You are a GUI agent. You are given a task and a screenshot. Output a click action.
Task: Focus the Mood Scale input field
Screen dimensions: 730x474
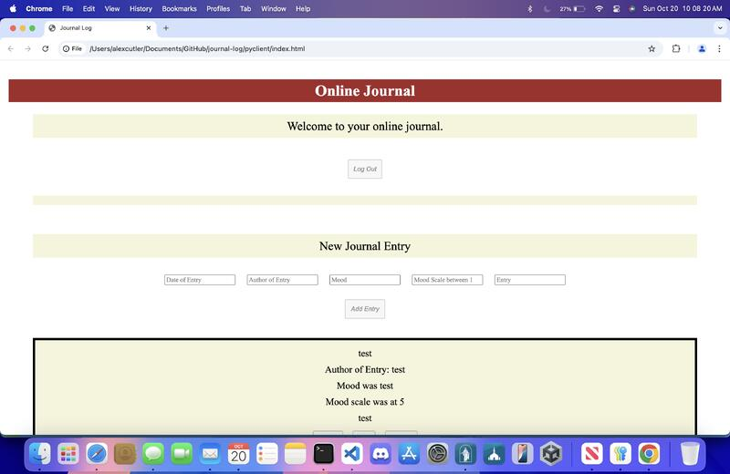[447, 280]
